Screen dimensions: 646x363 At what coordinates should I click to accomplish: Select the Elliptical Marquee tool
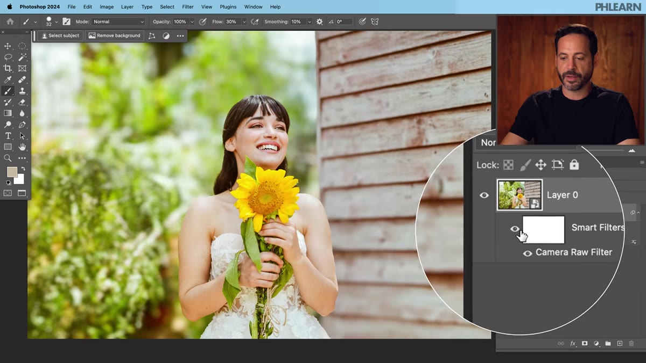coord(22,46)
